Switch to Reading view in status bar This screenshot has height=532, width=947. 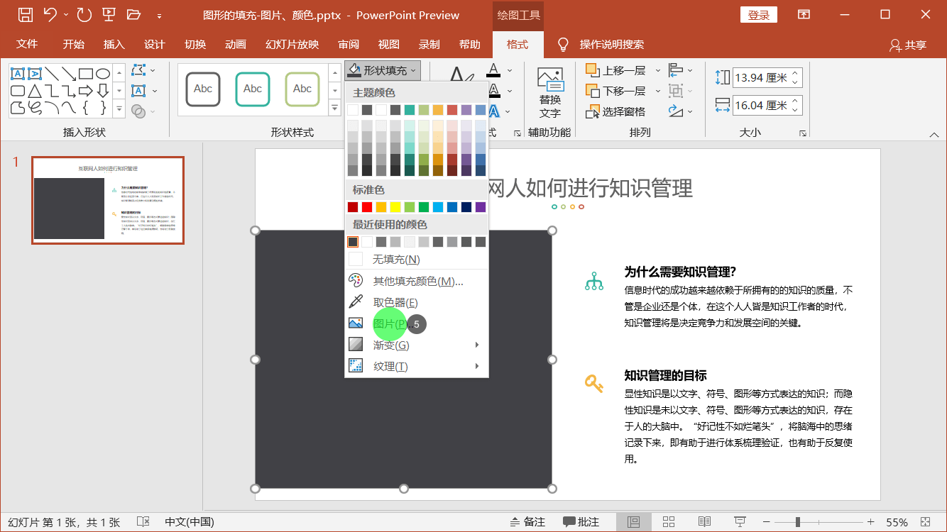704,522
